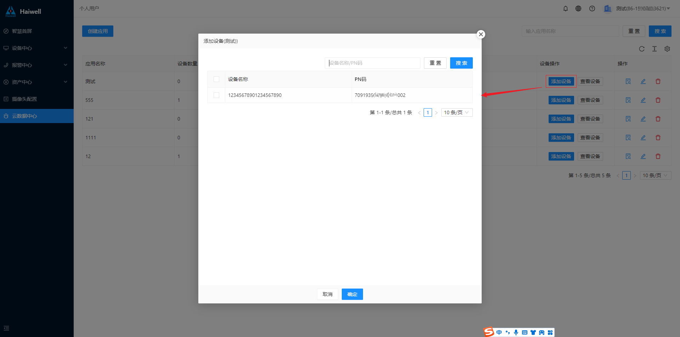The height and width of the screenshot is (337, 680).
Task: Click 添加设备 in the 测试 row
Action: point(561,81)
